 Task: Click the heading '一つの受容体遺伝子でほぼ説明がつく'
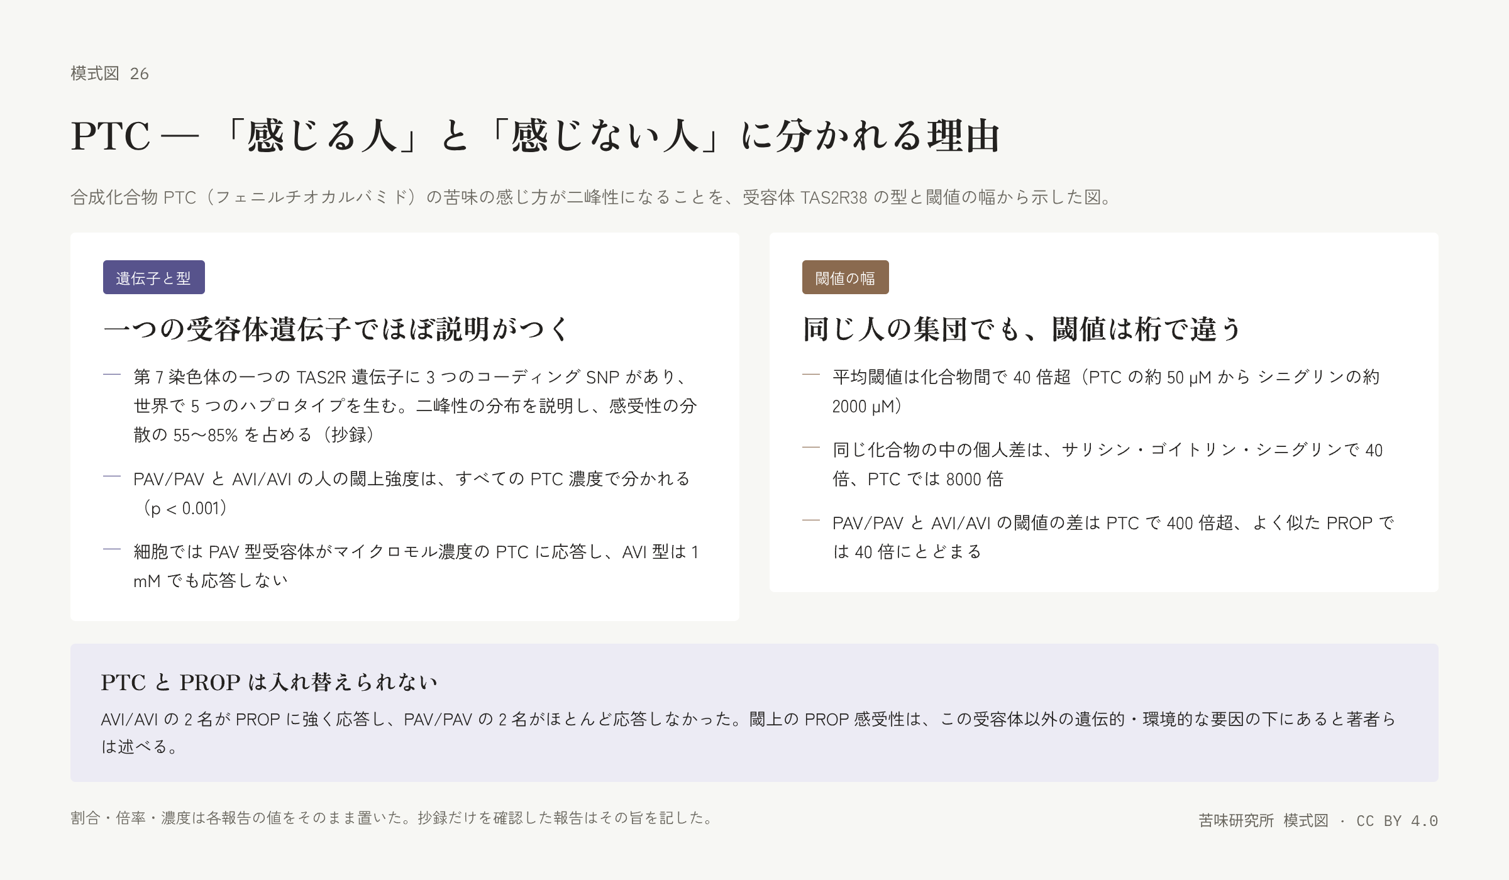coord(336,329)
